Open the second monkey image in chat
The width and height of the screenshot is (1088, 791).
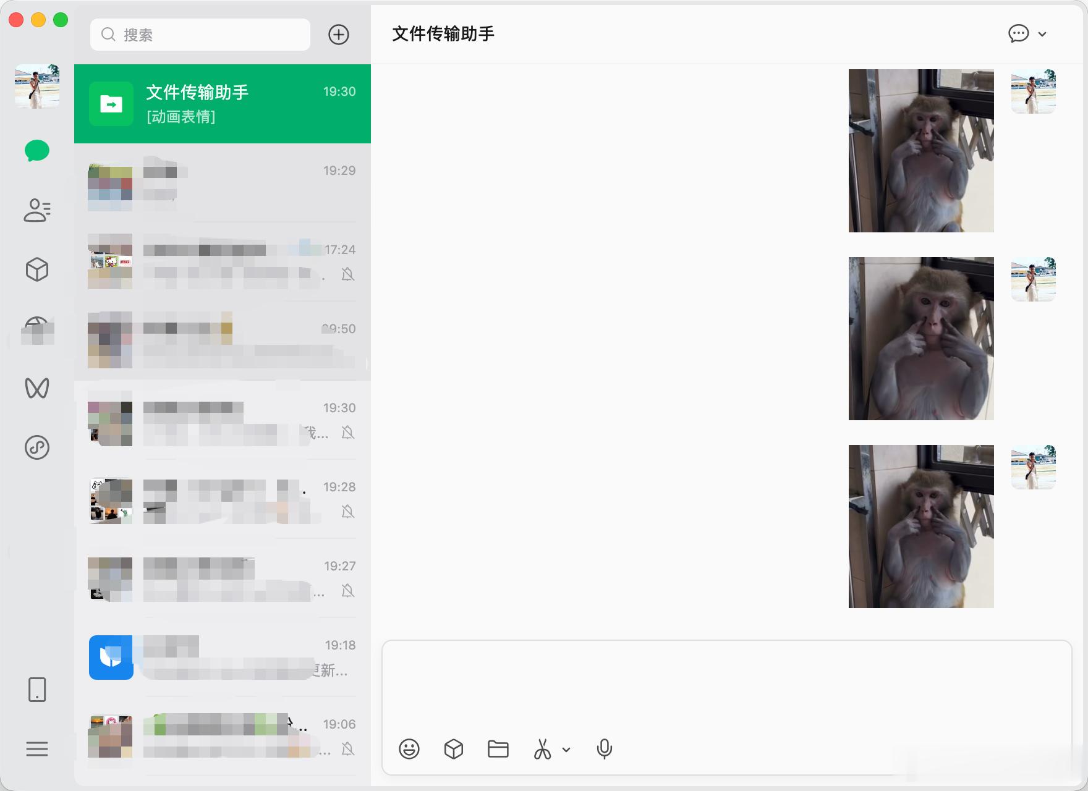click(x=921, y=339)
